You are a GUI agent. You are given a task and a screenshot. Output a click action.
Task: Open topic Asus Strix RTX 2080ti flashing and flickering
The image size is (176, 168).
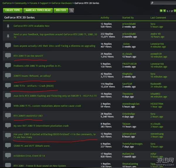click(x=55, y=96)
